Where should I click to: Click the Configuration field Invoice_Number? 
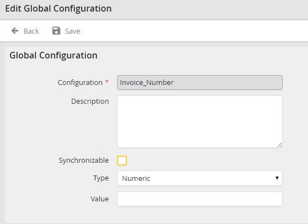click(x=200, y=82)
